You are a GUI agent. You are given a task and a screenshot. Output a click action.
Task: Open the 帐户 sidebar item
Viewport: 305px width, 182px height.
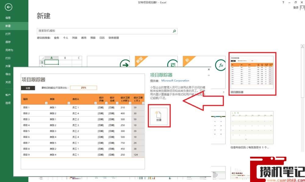[x=8, y=95]
